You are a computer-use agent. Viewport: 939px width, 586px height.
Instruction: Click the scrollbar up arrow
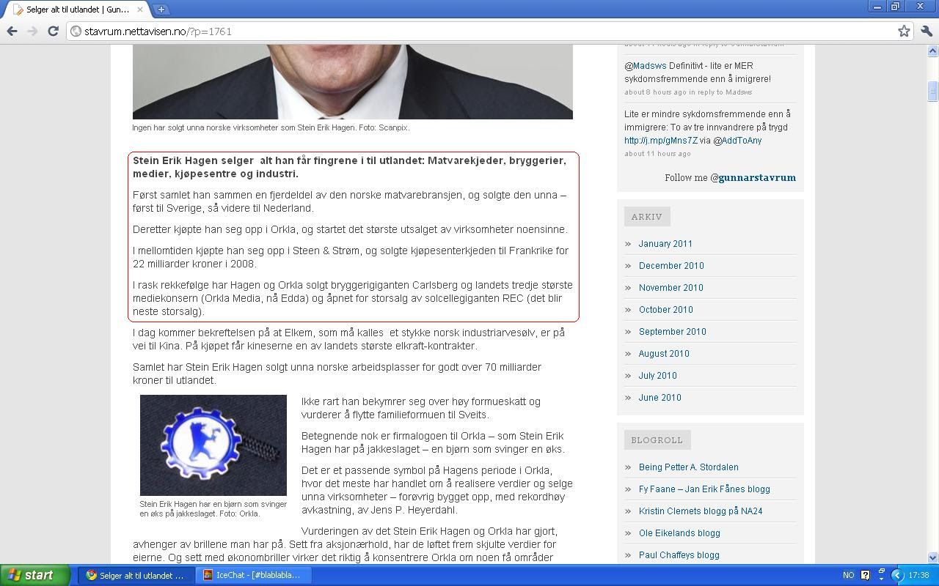pos(933,51)
